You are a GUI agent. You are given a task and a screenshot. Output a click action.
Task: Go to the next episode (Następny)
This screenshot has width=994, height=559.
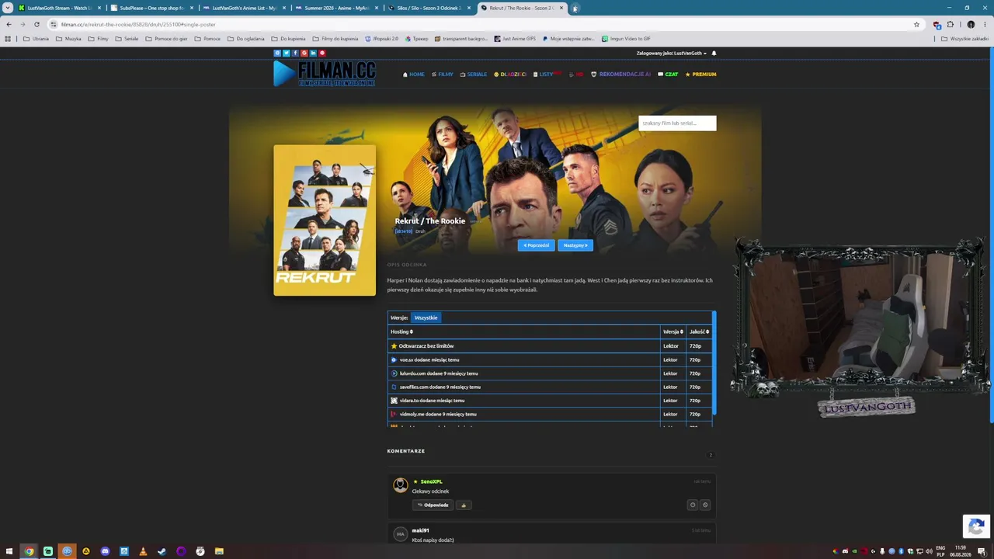click(575, 245)
